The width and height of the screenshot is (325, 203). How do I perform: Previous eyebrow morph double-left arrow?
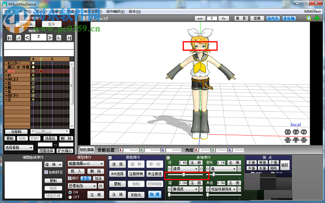tap(169, 189)
